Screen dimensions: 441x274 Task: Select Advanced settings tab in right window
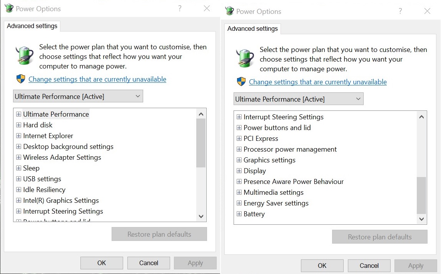coord(252,29)
